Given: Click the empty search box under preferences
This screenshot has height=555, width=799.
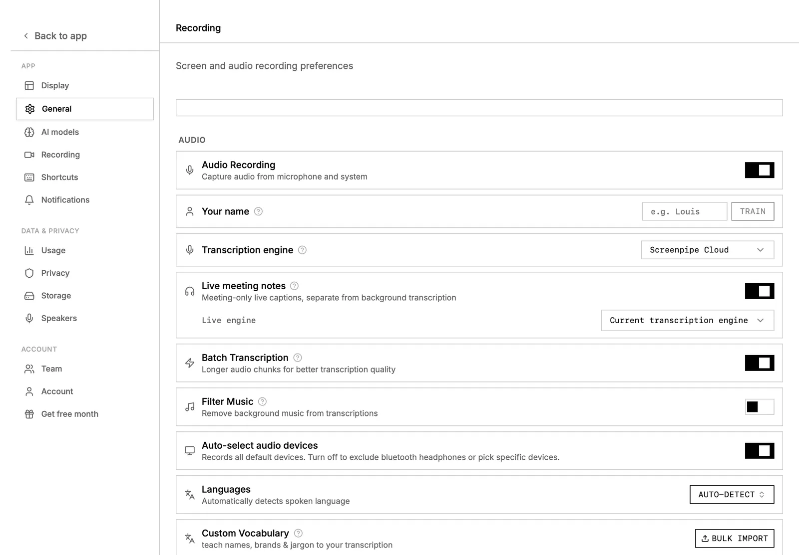Looking at the screenshot, I should point(479,108).
